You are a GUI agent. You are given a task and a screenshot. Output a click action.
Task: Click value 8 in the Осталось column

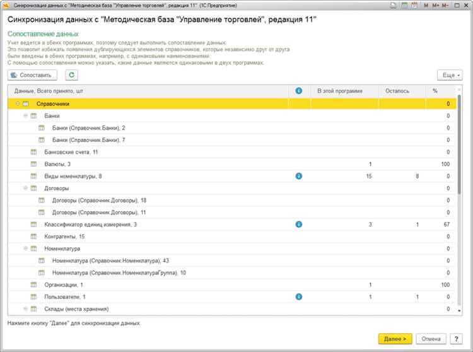point(418,176)
